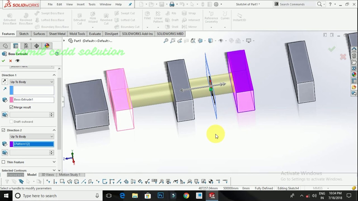Open DimXpertManager tab icon
The height and width of the screenshot is (201, 358).
tap(37, 46)
